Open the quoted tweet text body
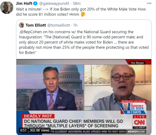156x135 pixels. (x=84, y=42)
